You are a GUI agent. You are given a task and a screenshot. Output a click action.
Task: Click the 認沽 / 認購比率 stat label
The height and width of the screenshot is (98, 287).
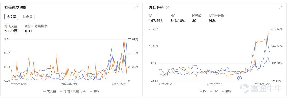pos(36,26)
